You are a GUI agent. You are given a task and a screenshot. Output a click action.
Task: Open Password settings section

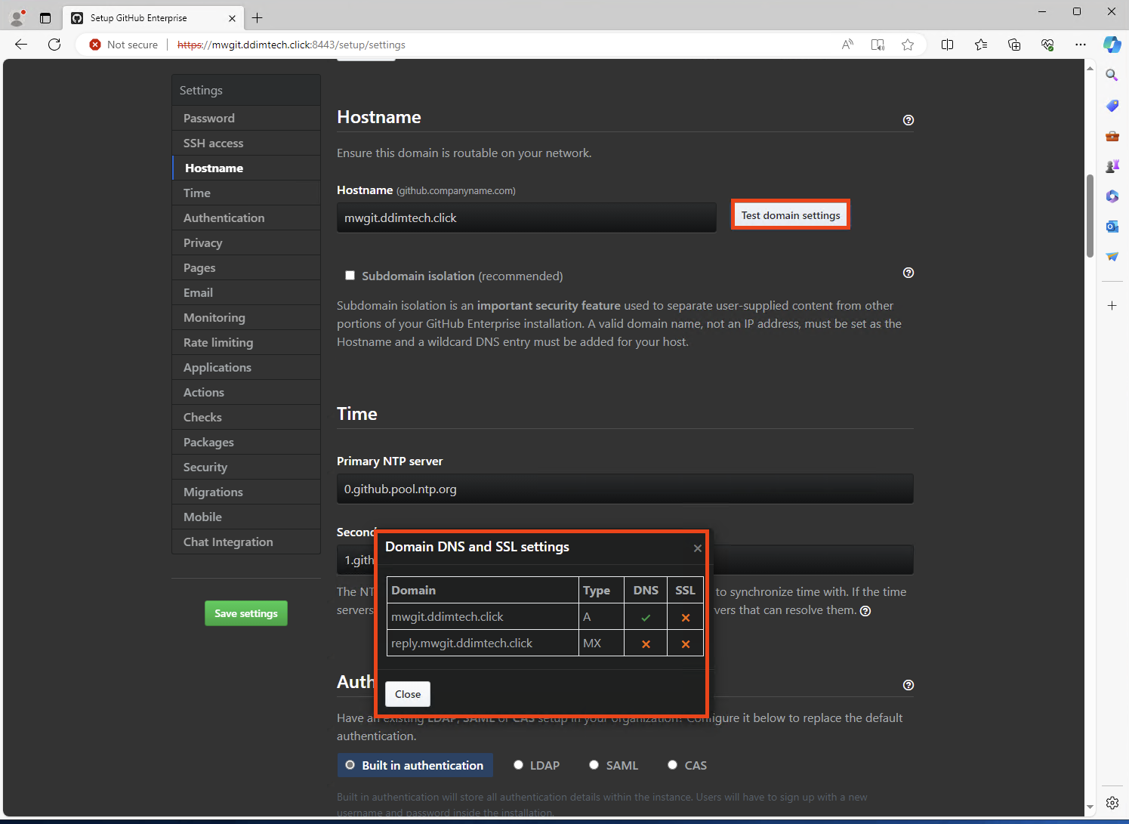(x=246, y=118)
